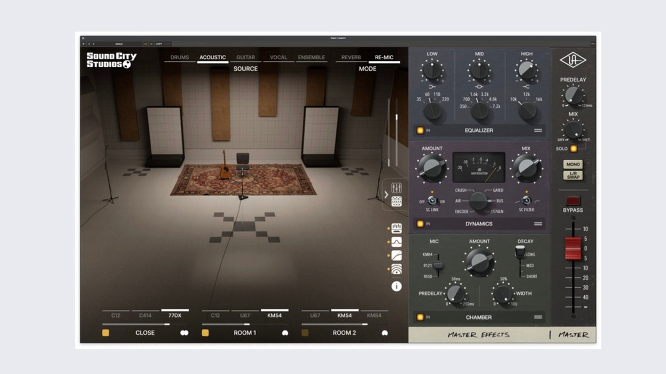This screenshot has height=374, width=666.
Task: Toggle the Dynamics IN button
Action: click(x=420, y=224)
